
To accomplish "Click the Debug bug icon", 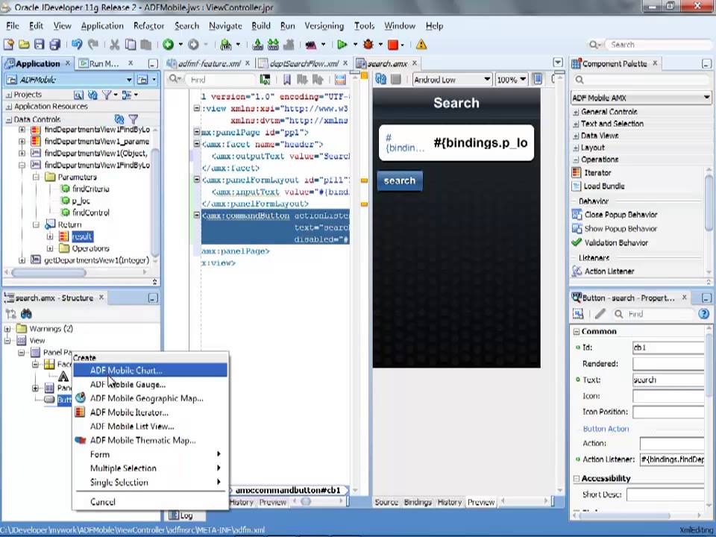I will [368, 44].
